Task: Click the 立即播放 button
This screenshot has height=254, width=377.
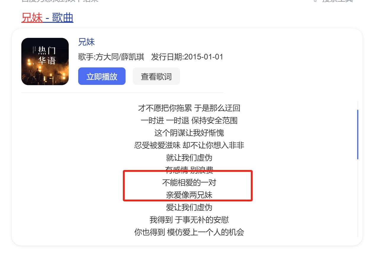Action: point(102,76)
